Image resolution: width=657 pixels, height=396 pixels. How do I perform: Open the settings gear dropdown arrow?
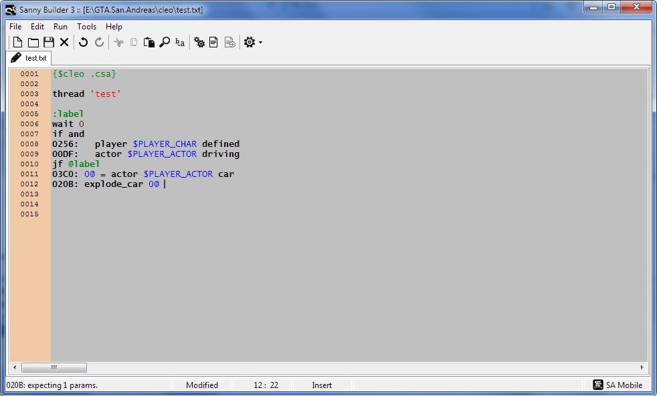click(x=259, y=42)
